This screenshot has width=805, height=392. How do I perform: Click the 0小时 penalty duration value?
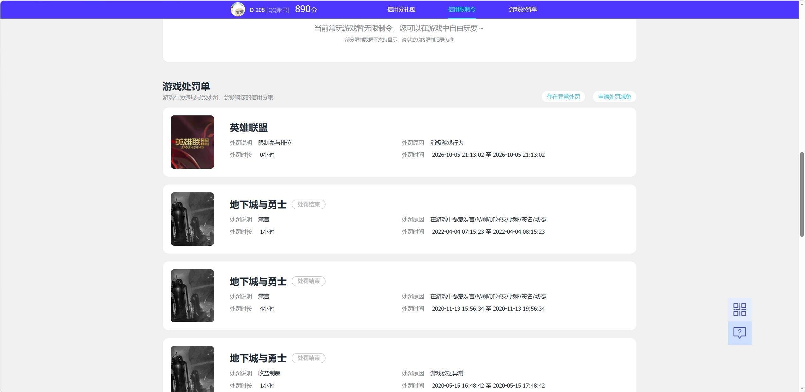click(267, 155)
